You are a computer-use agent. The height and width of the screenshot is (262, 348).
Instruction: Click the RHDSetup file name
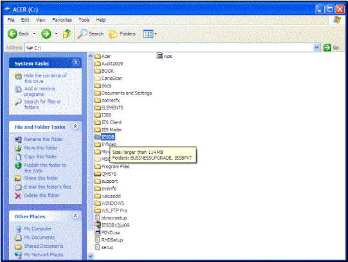point(112,240)
